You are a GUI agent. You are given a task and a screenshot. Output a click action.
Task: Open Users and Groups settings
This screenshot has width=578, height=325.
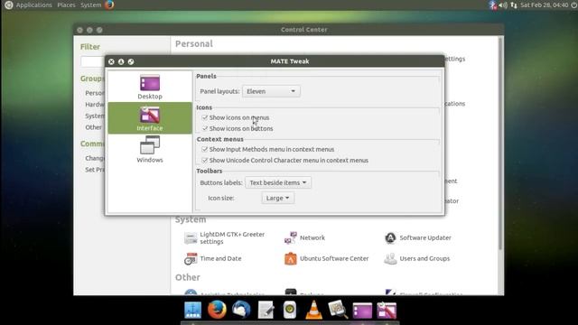(417, 259)
